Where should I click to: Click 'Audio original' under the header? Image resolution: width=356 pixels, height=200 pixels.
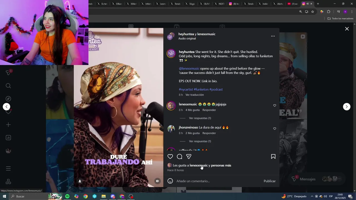click(187, 39)
